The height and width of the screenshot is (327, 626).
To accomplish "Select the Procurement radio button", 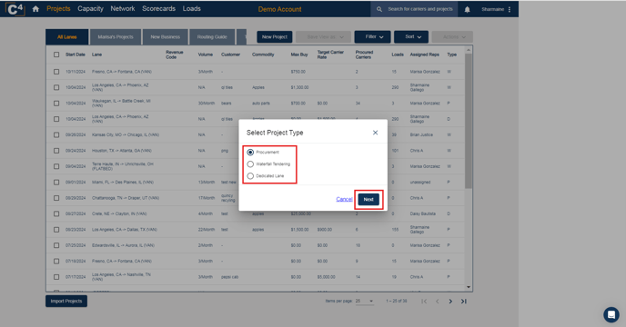I will [x=250, y=152].
